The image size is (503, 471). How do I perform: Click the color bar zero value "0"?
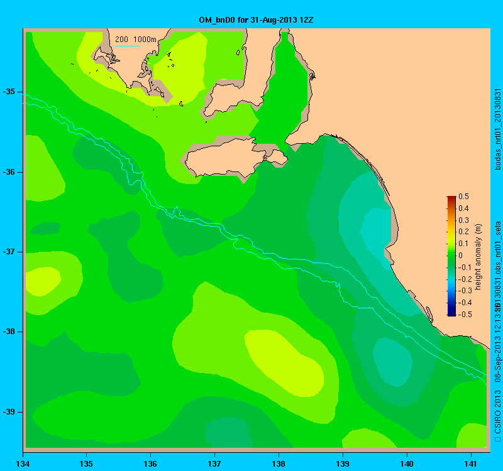click(461, 256)
